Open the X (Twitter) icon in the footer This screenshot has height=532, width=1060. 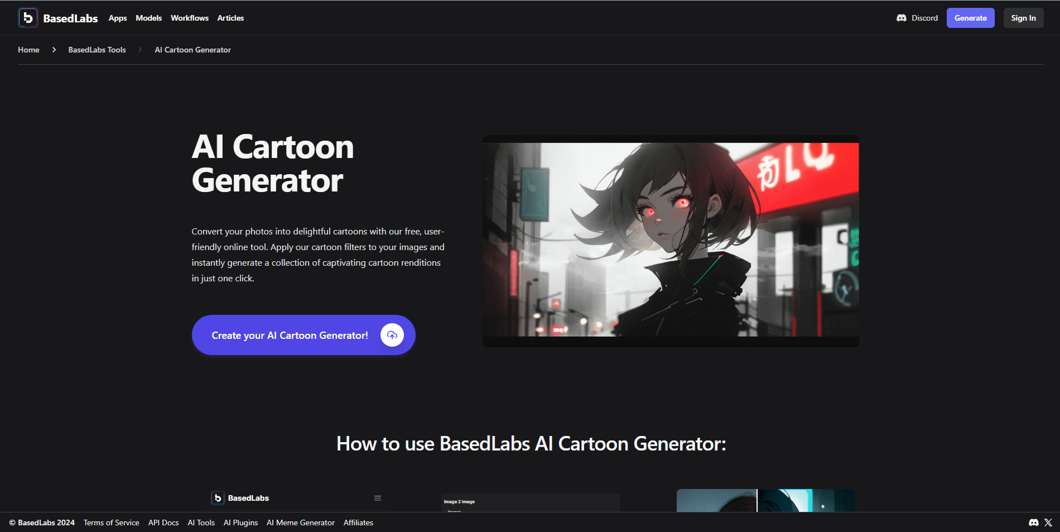pos(1048,523)
